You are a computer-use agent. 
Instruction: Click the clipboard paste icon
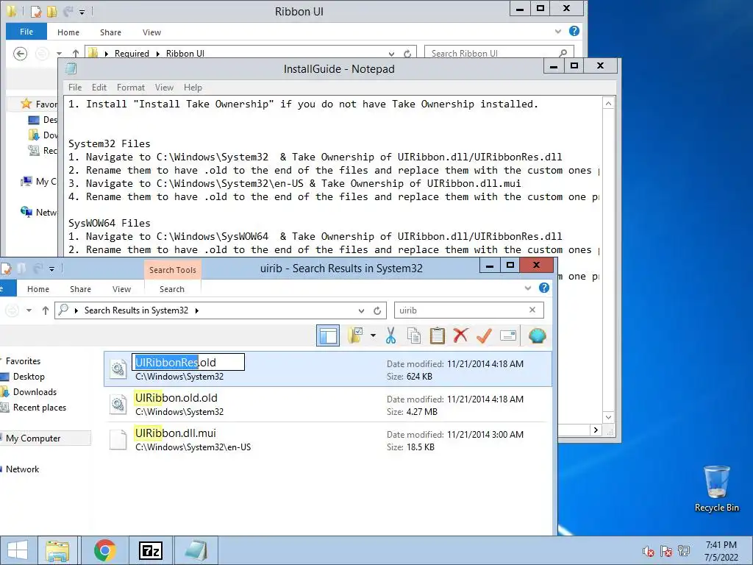437,335
